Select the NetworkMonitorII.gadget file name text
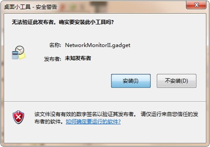The image size is (210, 147). 98,45
